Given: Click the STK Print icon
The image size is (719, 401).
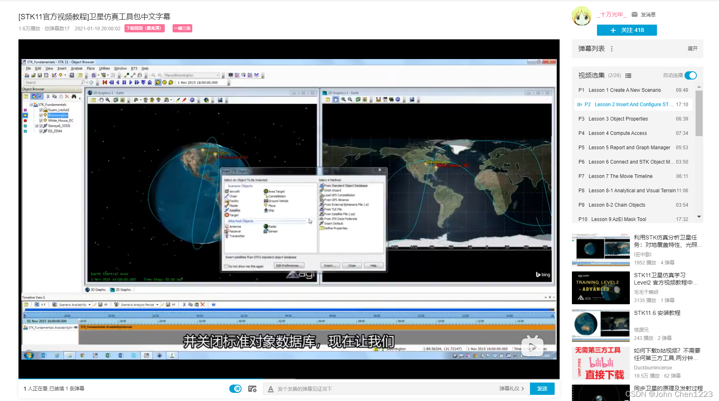Looking at the screenshot, I should pyautogui.click(x=72, y=75).
